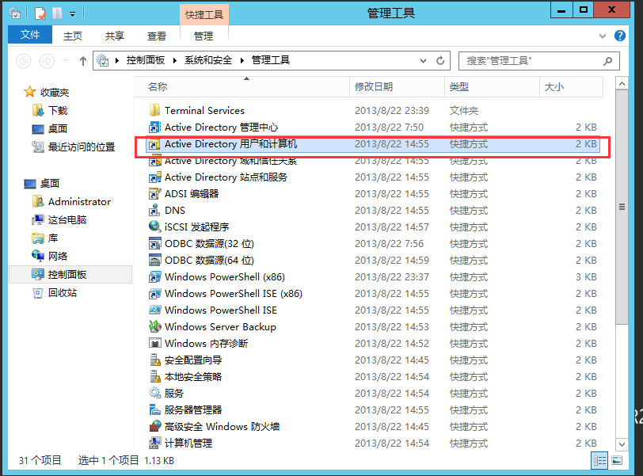Switch to large icons view layout

(x=617, y=460)
